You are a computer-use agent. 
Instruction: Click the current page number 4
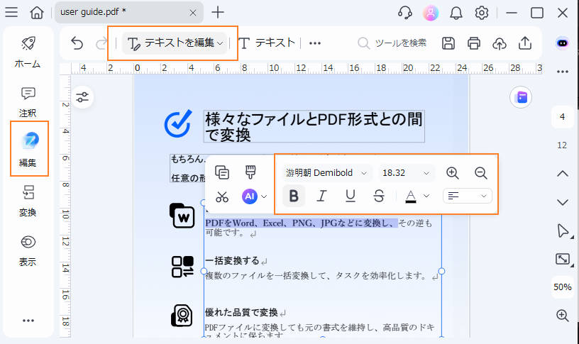point(562,117)
